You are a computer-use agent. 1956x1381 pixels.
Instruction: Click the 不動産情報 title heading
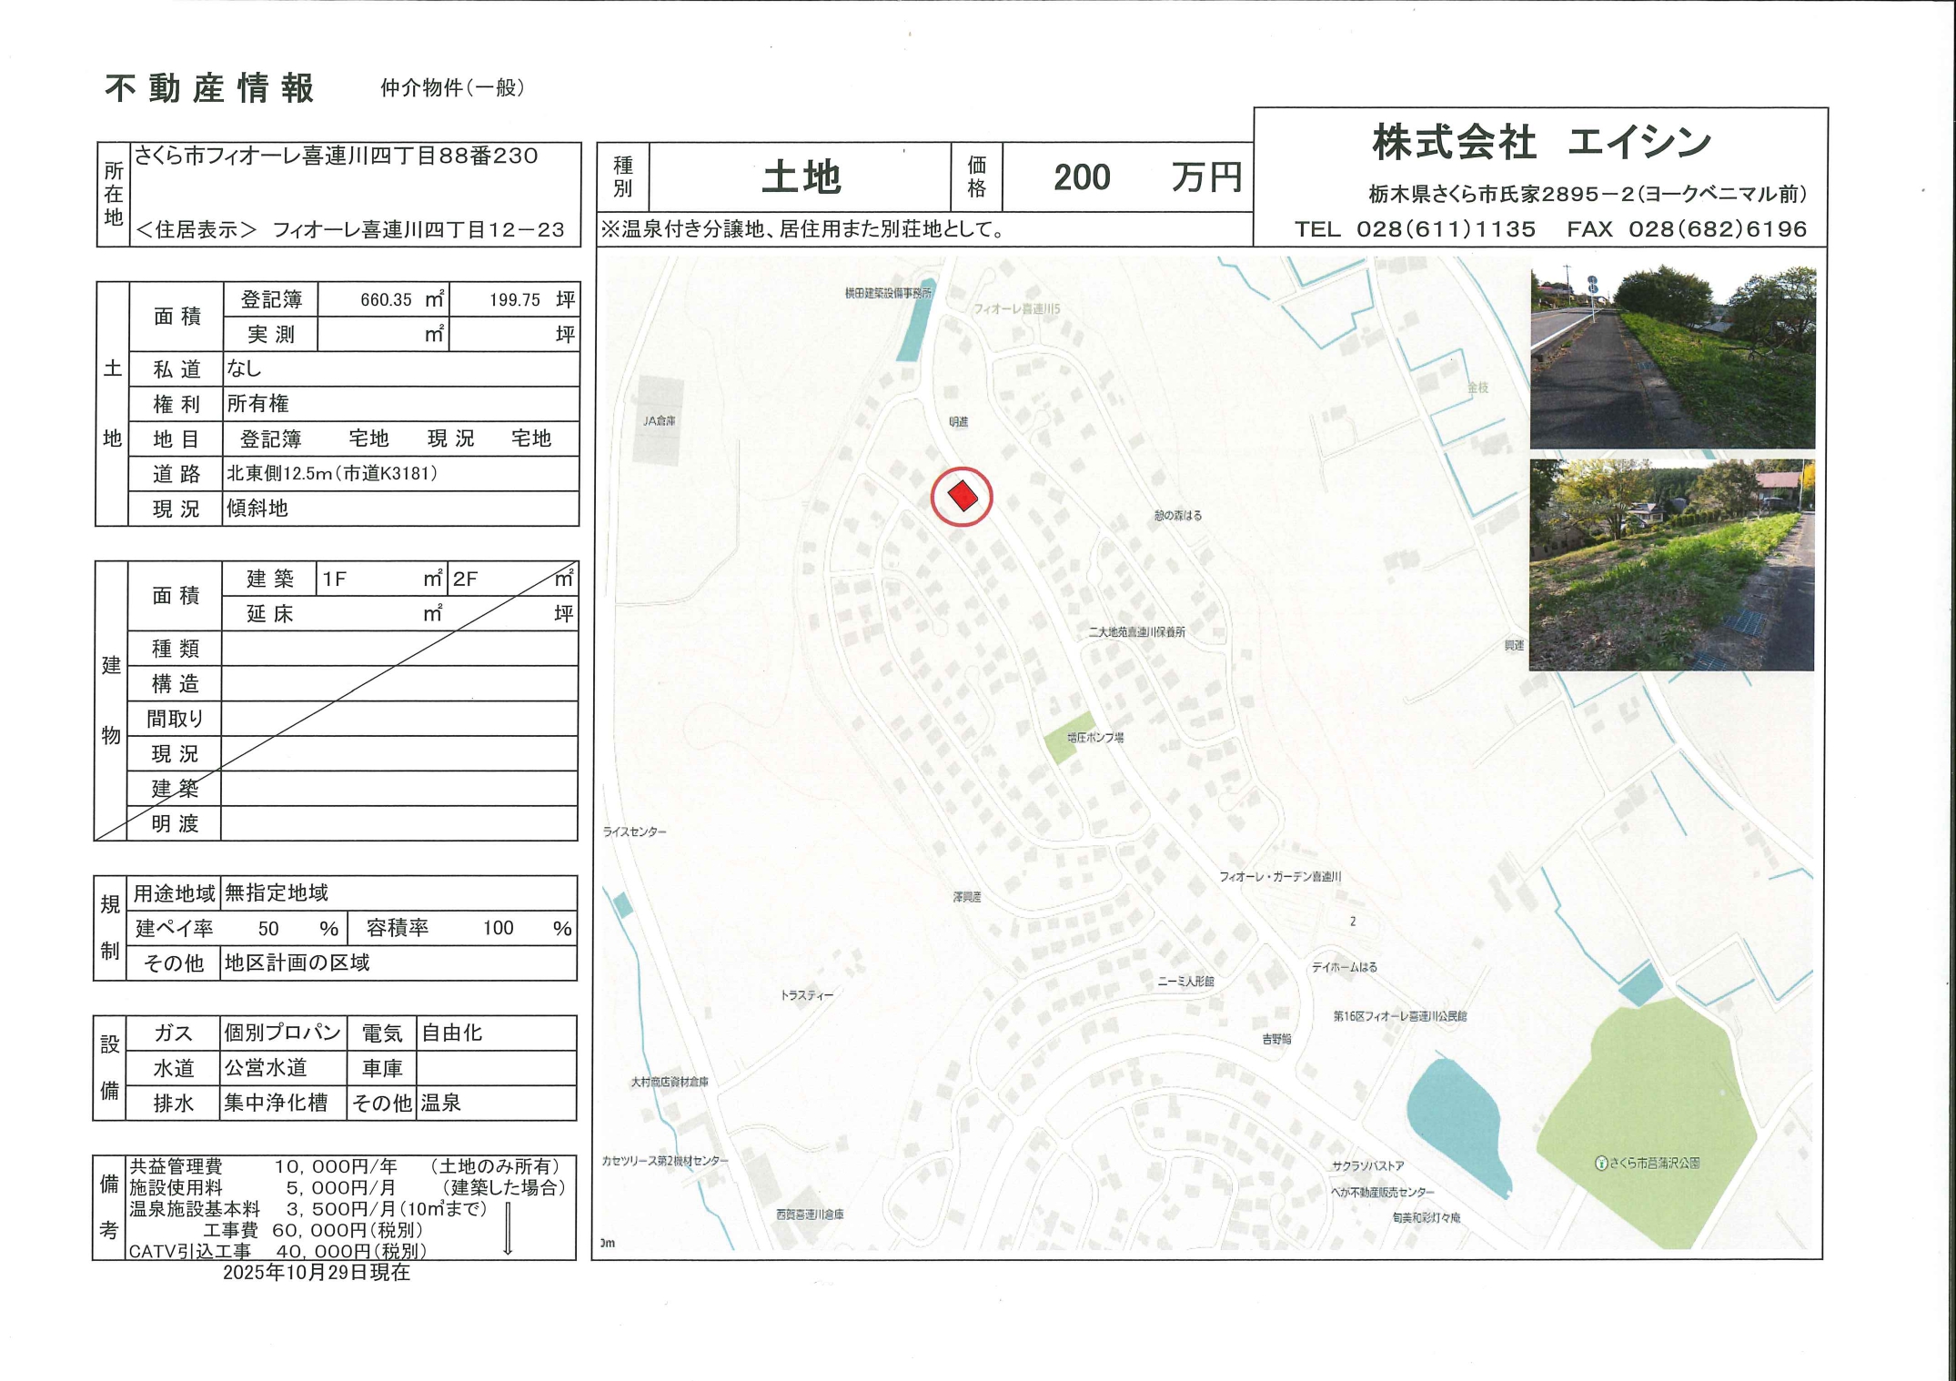coord(209,88)
